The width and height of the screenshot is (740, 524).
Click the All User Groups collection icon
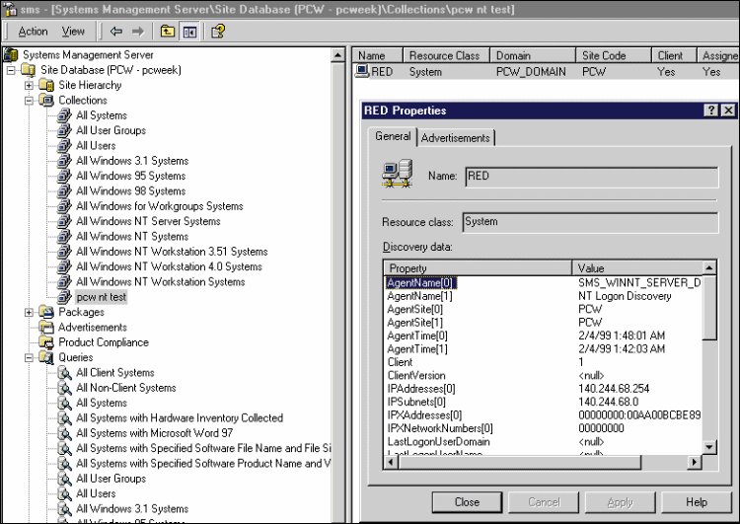tap(64, 130)
